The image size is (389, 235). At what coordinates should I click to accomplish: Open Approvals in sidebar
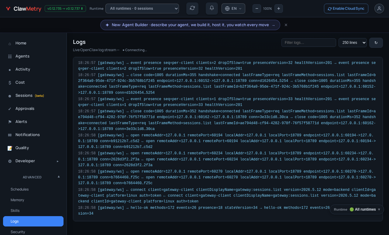tap(33, 109)
